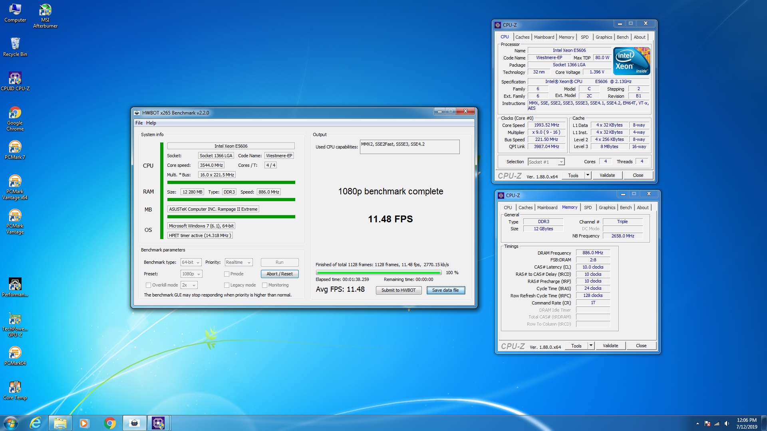Image resolution: width=767 pixels, height=431 pixels.
Task: Click Validate in upper CPU-Z window
Action: [607, 175]
